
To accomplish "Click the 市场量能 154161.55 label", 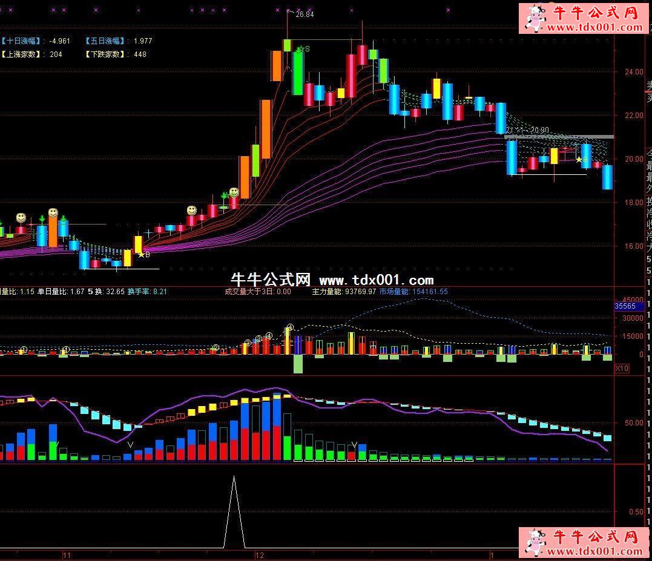I will 413,292.
